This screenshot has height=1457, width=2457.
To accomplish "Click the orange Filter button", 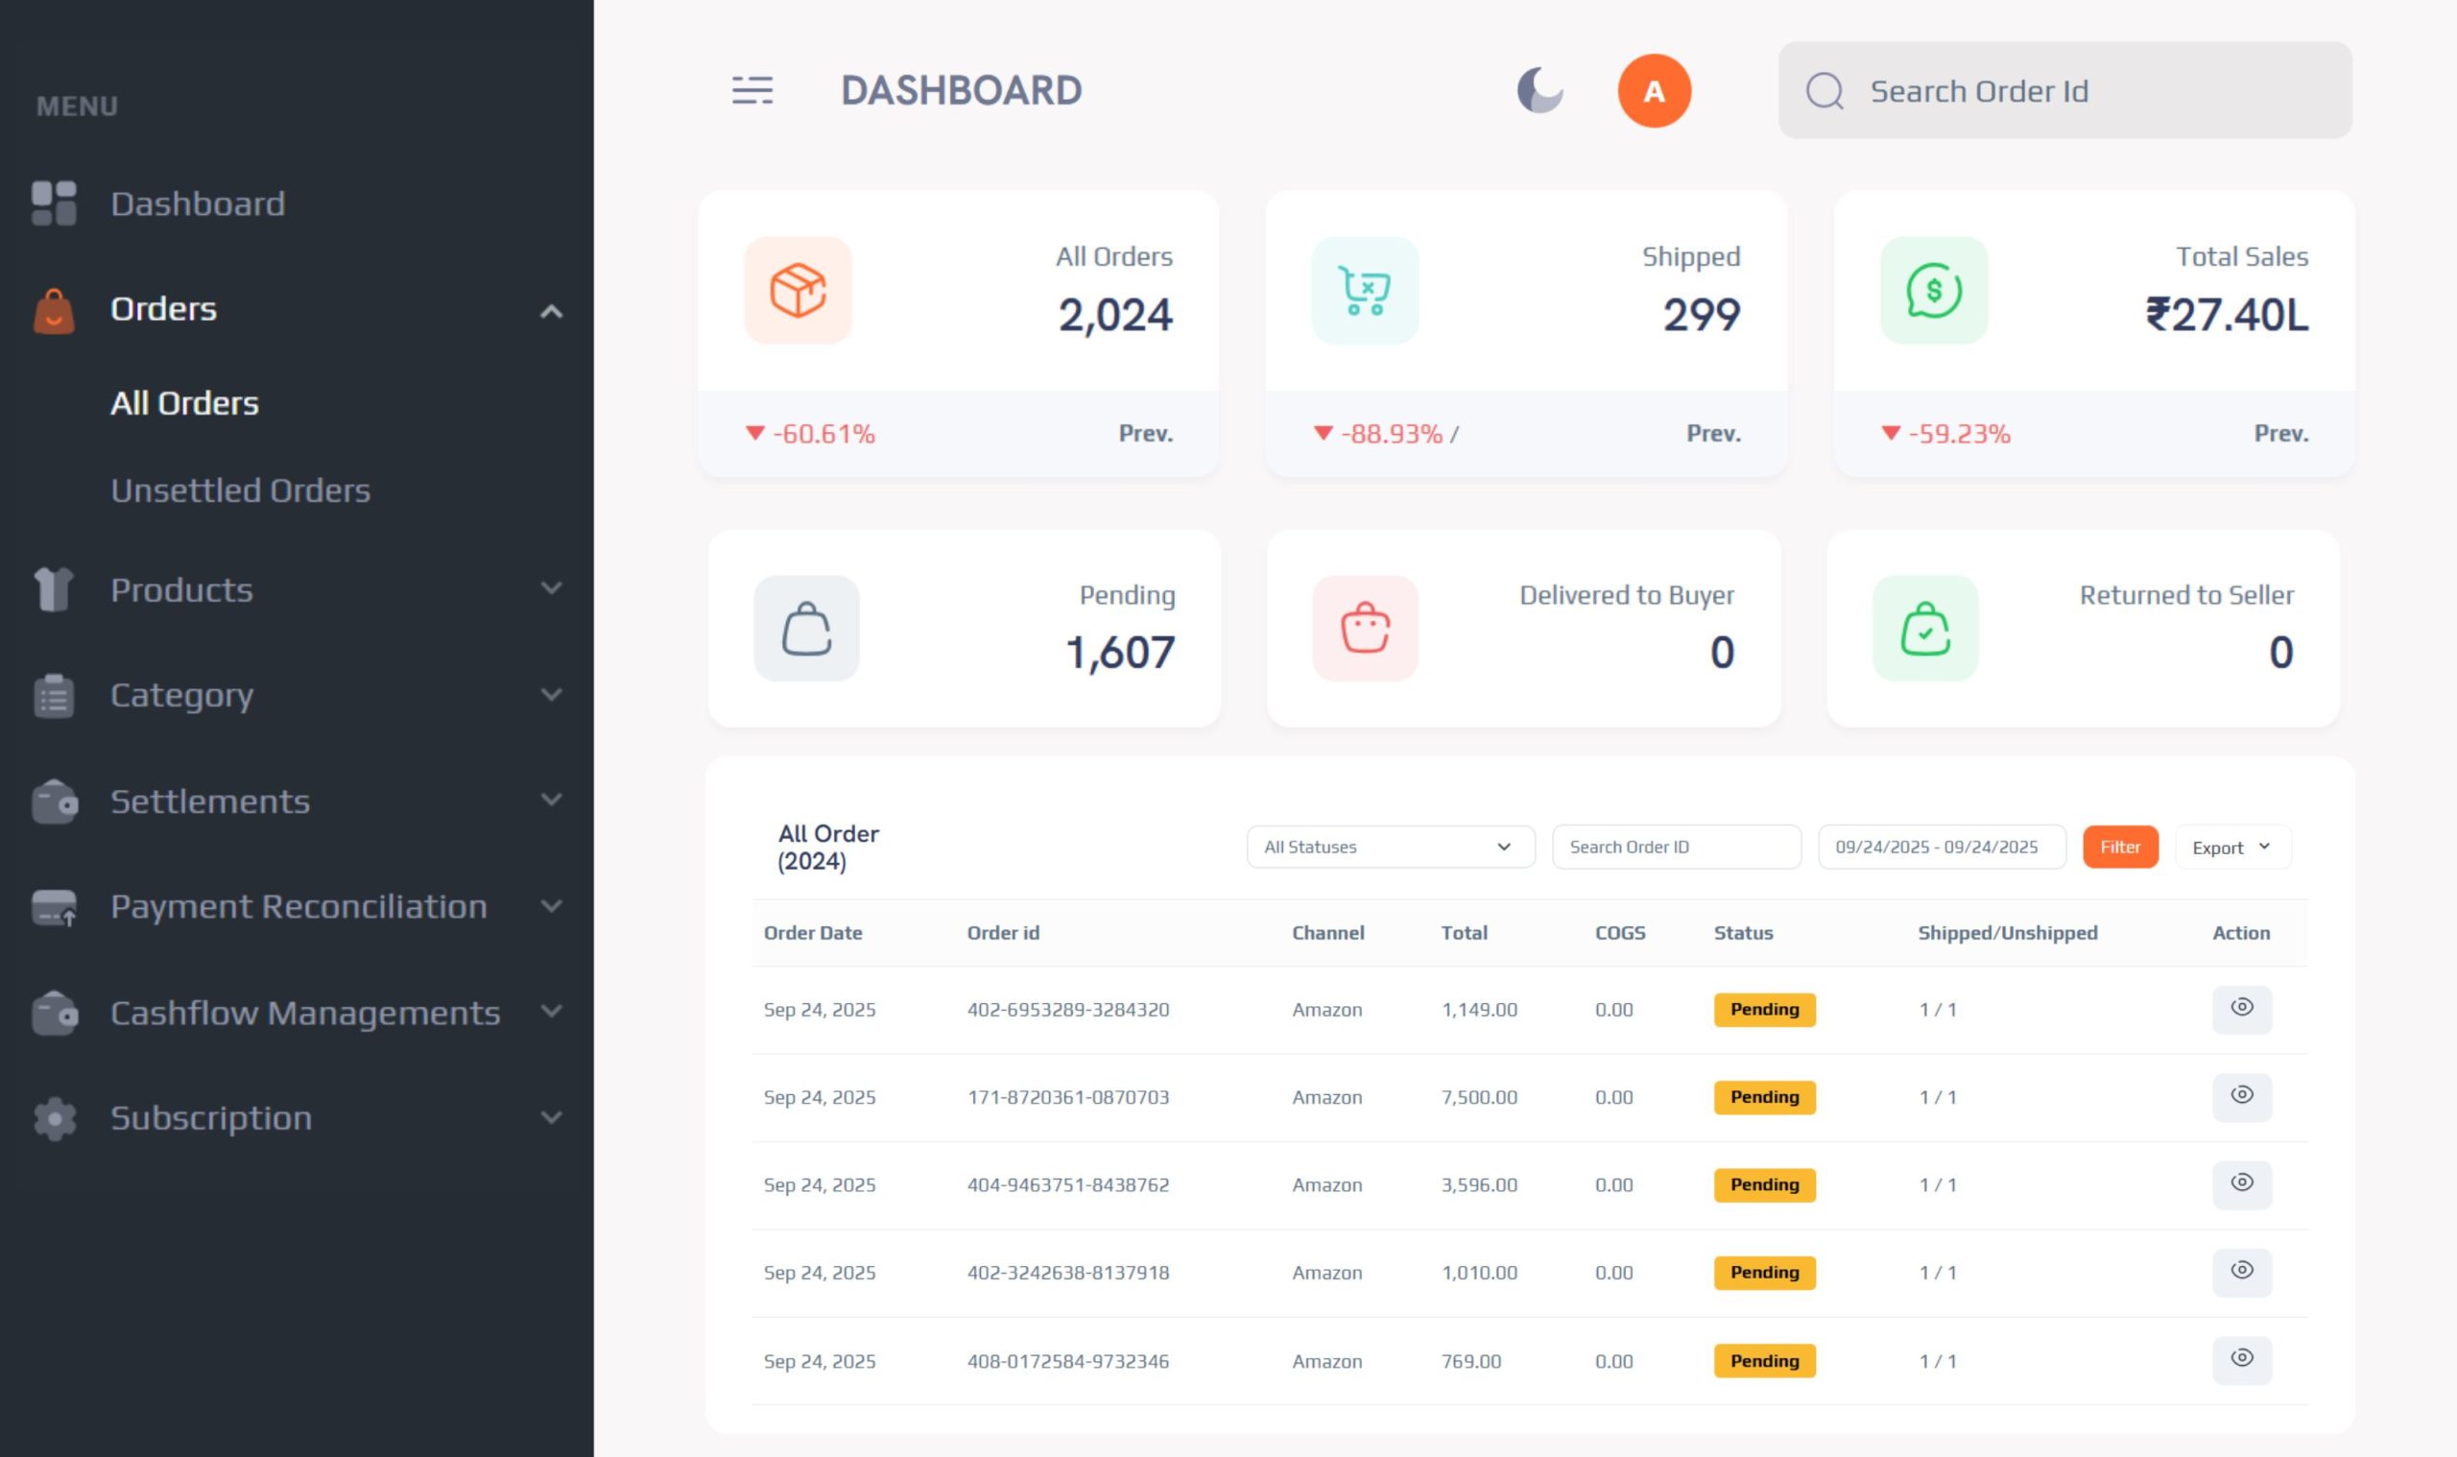I will [2119, 847].
